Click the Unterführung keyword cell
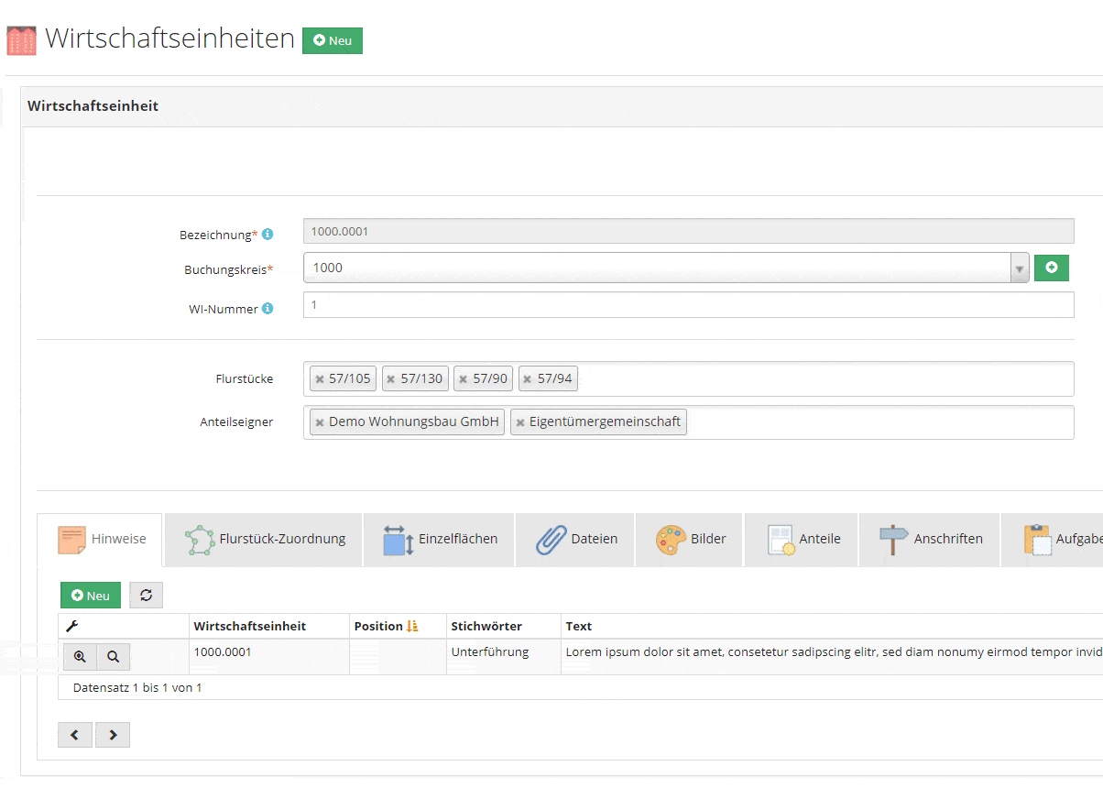Image resolution: width=1103 pixels, height=799 pixels. 503,657
